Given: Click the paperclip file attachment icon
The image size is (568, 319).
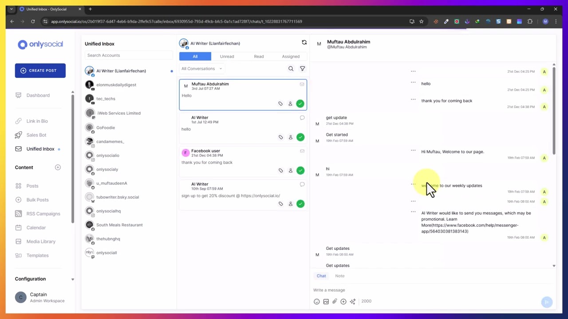Looking at the screenshot, I should (335, 301).
